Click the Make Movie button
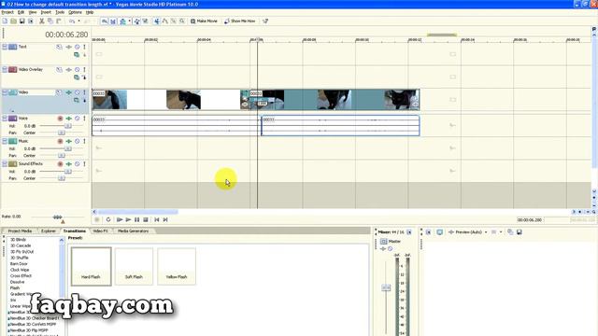 (x=204, y=21)
